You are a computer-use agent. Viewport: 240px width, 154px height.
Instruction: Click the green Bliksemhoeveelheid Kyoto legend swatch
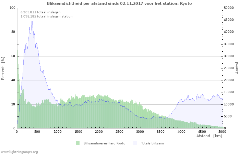(x=78, y=143)
